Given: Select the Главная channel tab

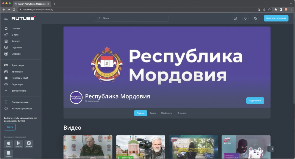Looking at the screenshot, I should pyautogui.click(x=141, y=113).
